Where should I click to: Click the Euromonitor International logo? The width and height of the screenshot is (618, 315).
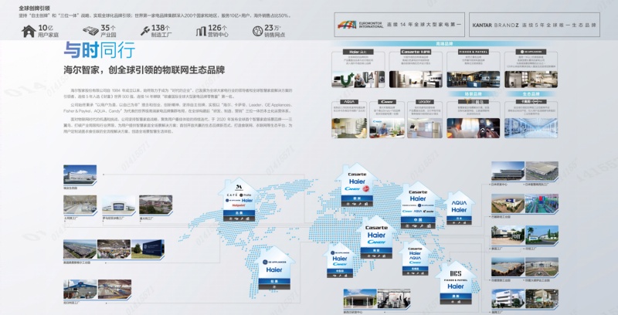[360, 25]
